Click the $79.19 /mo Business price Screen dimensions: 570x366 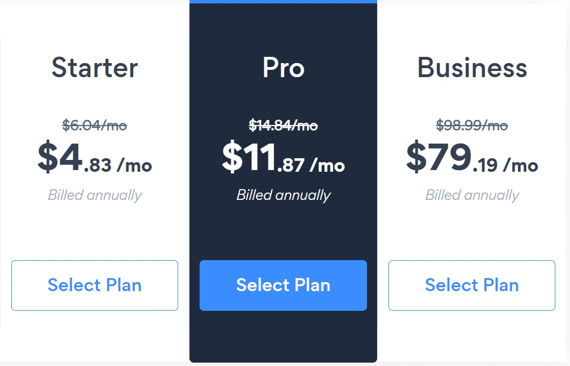[x=472, y=159]
